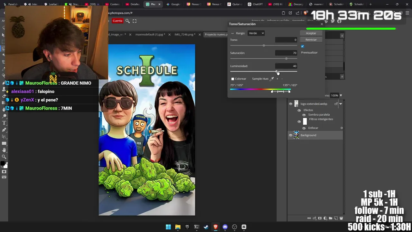Image resolution: width=412 pixels, height=232 pixels.
Task: Switch to the IMG_7246.png document tab
Action: click(x=185, y=34)
